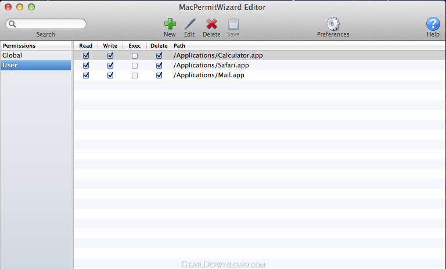The height and width of the screenshot is (269, 446).
Task: Uncheck Write for Mail.app
Action: (x=110, y=75)
